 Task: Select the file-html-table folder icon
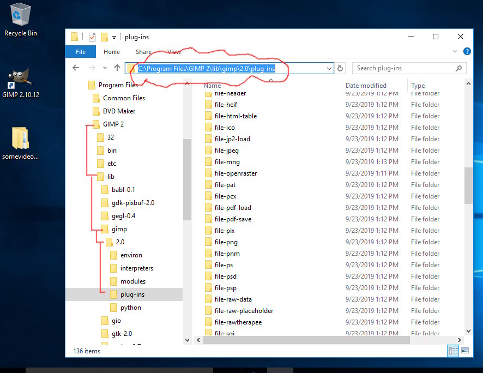208,116
